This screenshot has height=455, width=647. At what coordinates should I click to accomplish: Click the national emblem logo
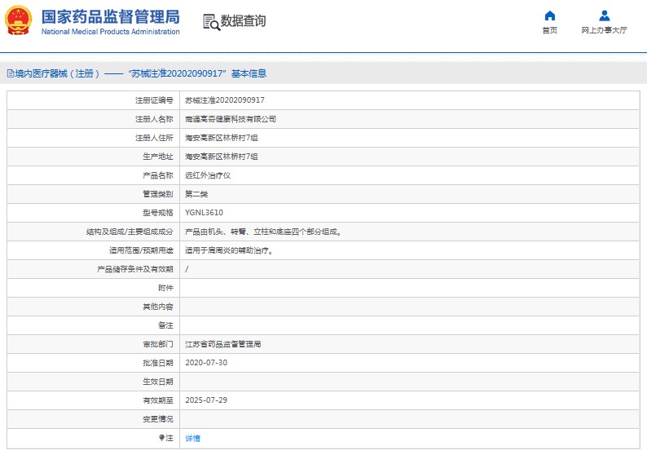point(18,20)
